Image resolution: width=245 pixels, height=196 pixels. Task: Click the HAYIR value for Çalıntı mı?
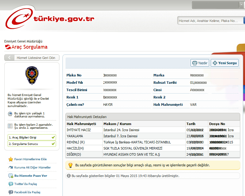pyautogui.click(x=108, y=105)
